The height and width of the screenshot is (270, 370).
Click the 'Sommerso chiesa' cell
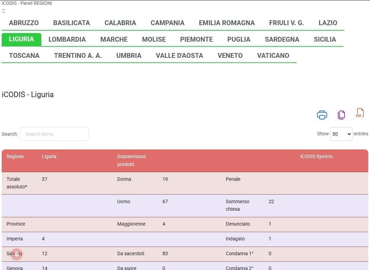237,205
